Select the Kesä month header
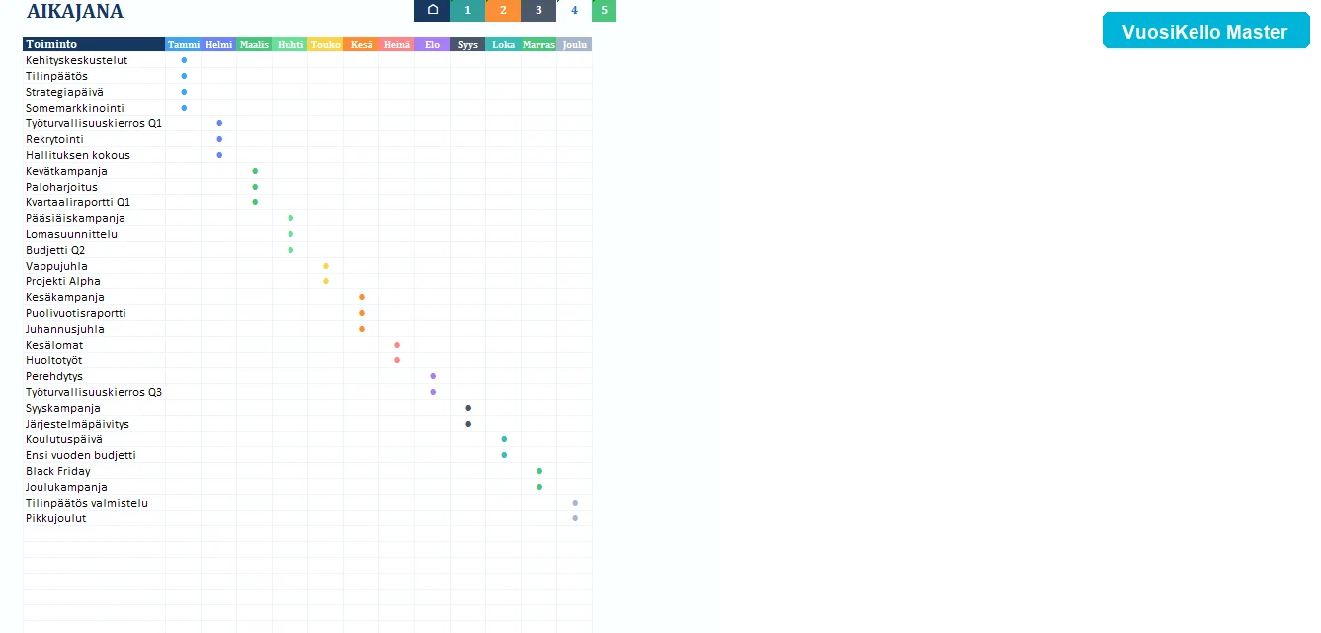Screen dimensions: 1321x633 tap(361, 44)
